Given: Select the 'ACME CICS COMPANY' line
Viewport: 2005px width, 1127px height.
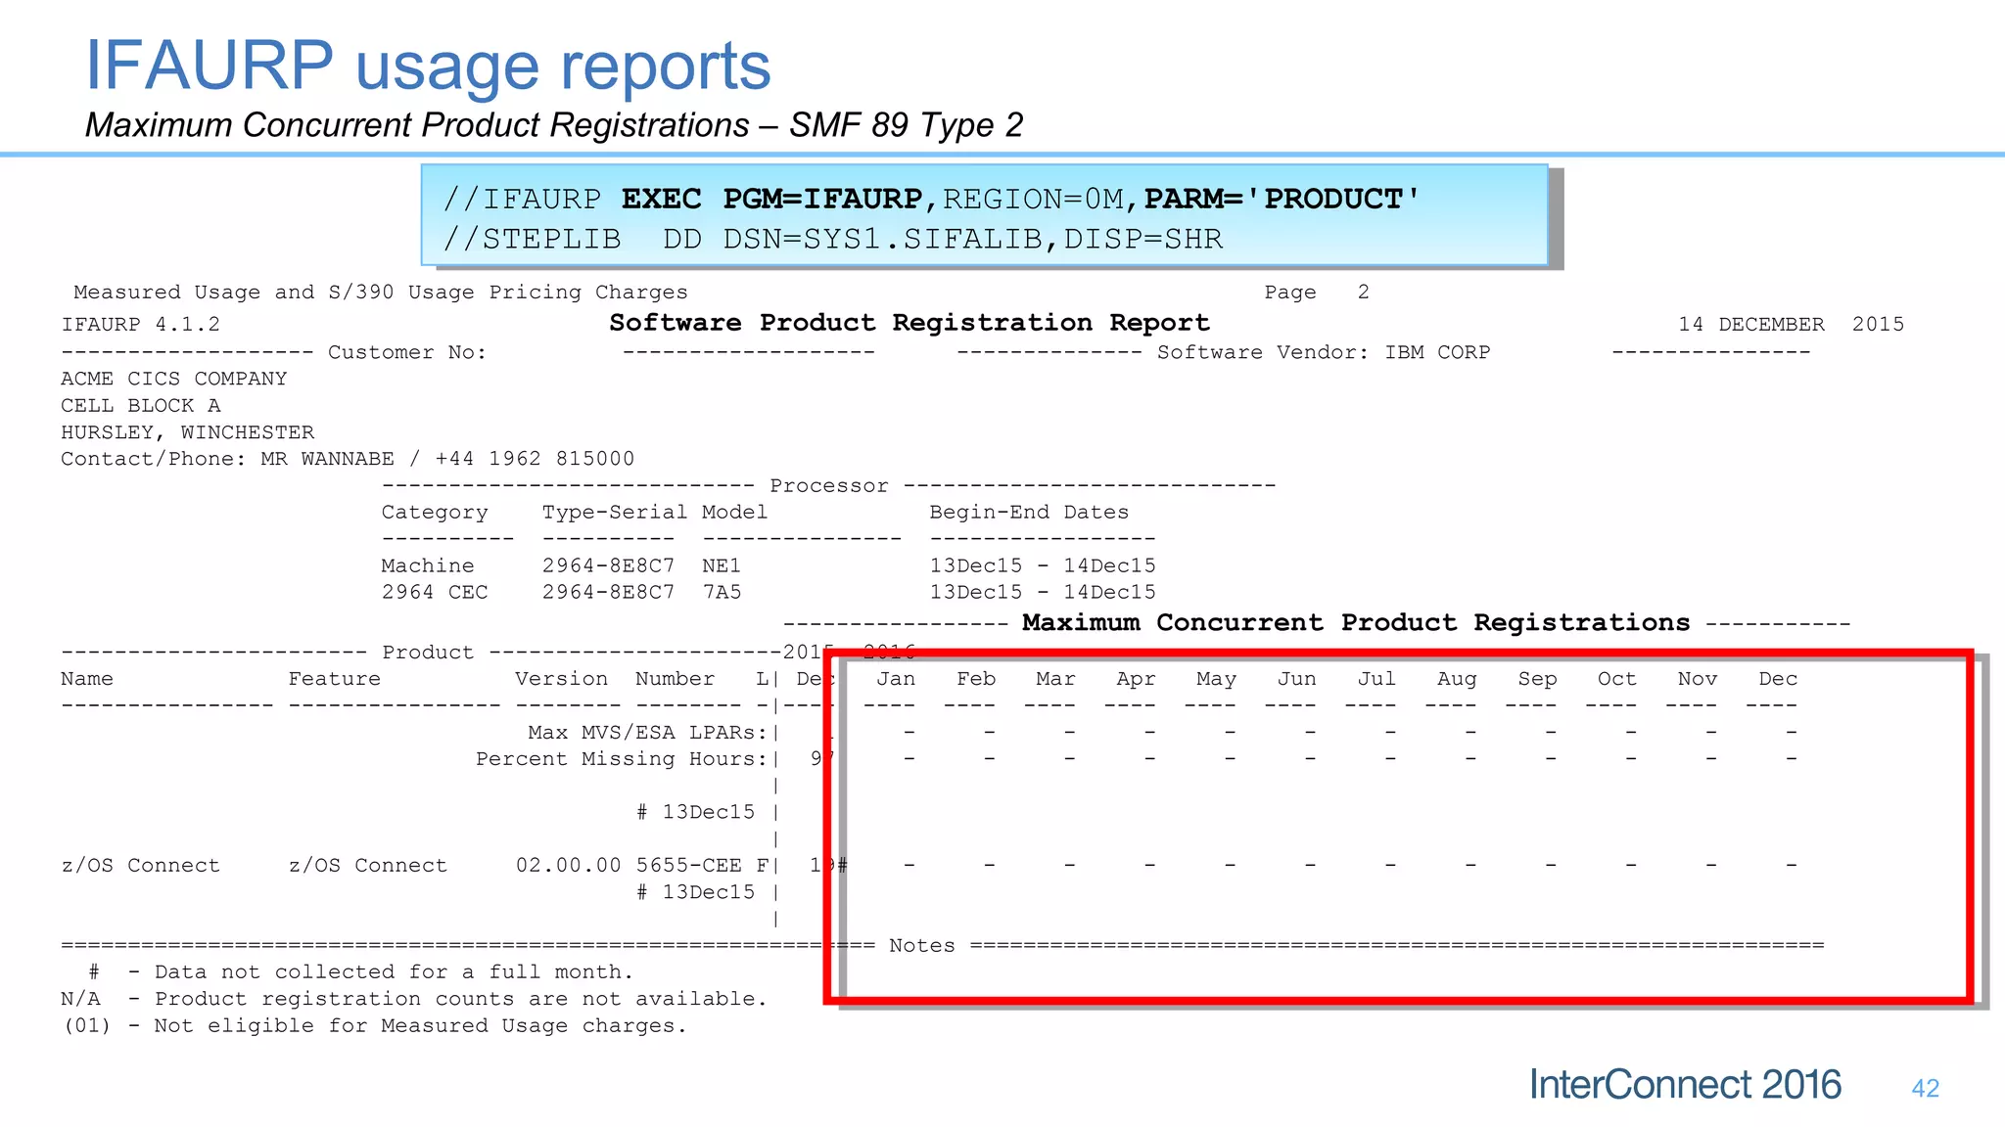Looking at the screenshot, I should tap(174, 379).
